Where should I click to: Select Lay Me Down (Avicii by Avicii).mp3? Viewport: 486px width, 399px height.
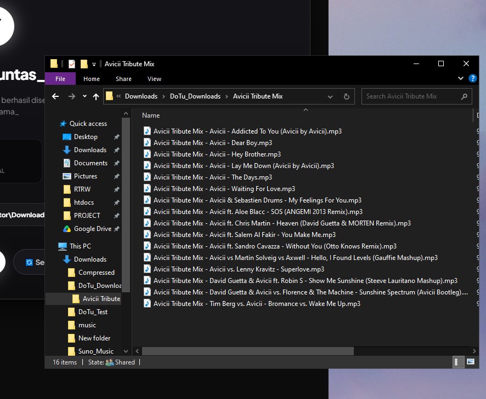point(244,166)
